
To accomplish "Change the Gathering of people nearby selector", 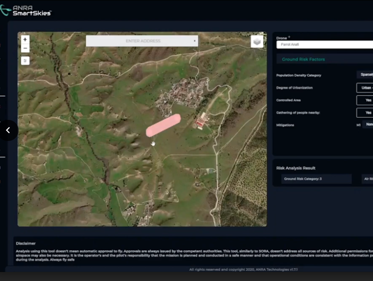I will coord(365,113).
